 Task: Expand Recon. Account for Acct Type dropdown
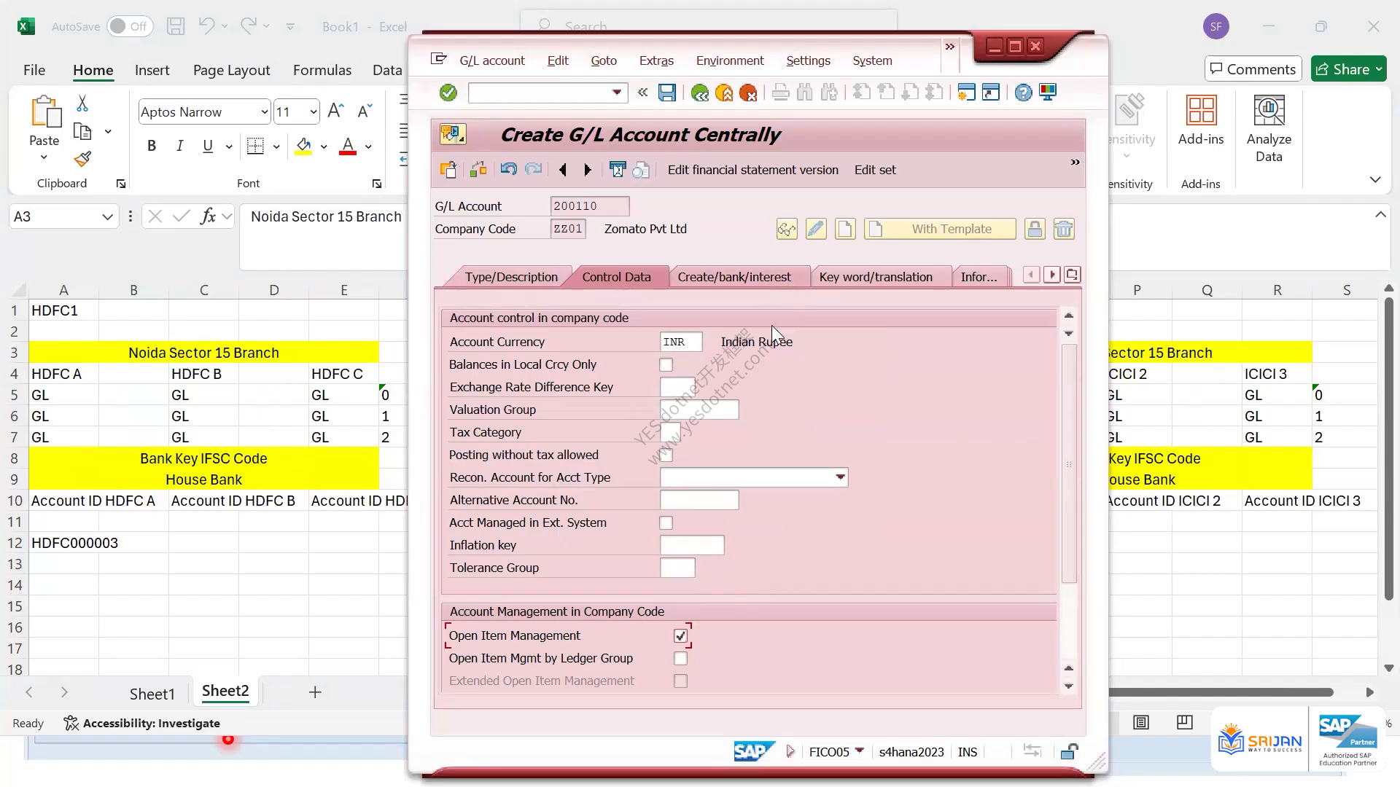click(840, 477)
